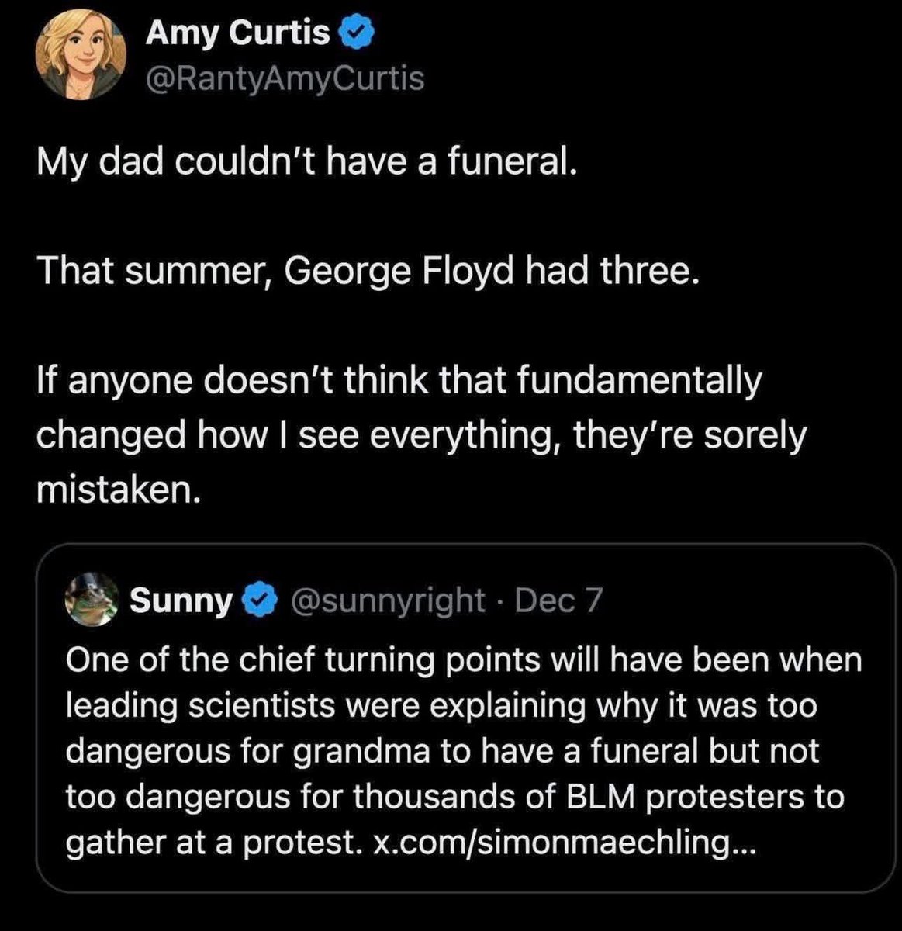Click Sunny's blue verified badge
The image size is (902, 931).
tap(259, 600)
